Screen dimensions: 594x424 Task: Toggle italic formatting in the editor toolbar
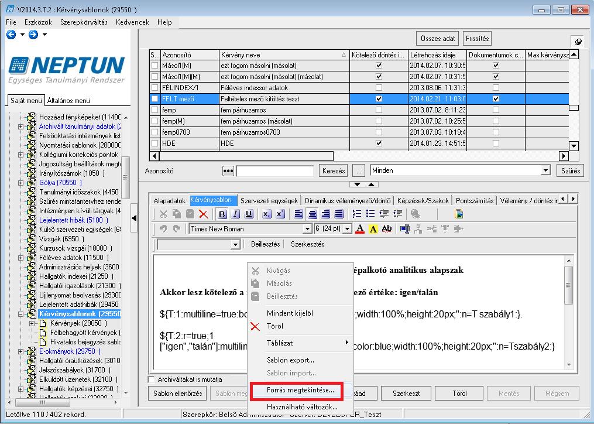(x=236, y=214)
